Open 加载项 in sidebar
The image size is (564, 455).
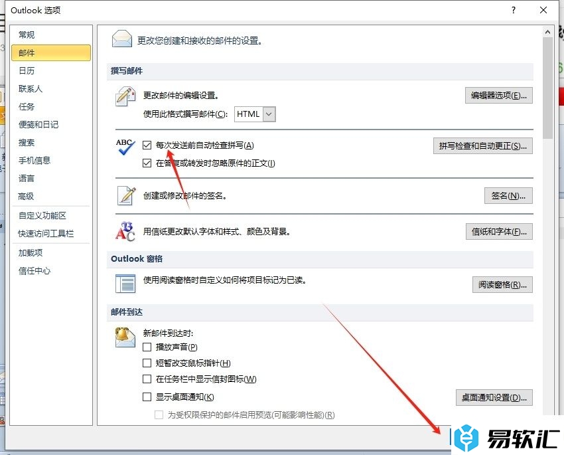[x=50, y=253]
